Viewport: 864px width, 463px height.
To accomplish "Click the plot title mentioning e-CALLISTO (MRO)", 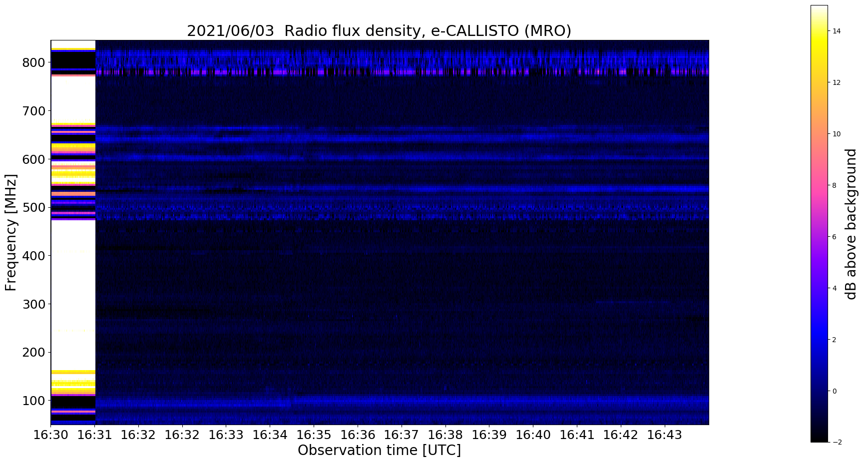I will [x=379, y=31].
